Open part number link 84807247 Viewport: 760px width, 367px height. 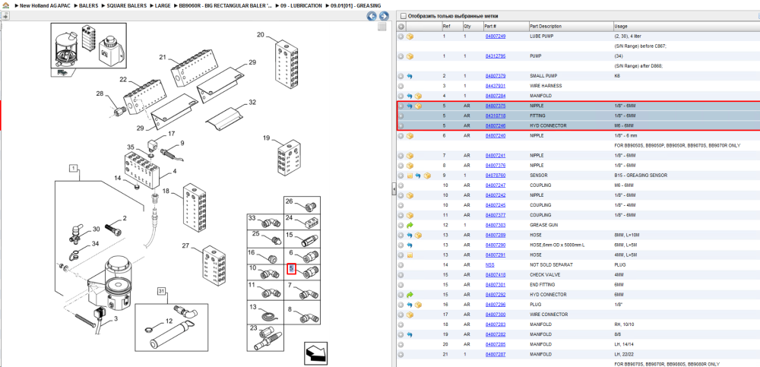click(496, 185)
